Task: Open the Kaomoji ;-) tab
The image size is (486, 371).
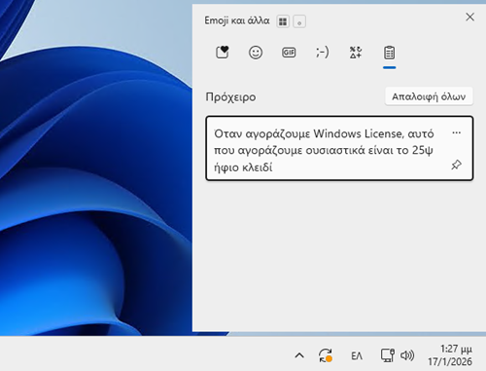Action: click(323, 53)
